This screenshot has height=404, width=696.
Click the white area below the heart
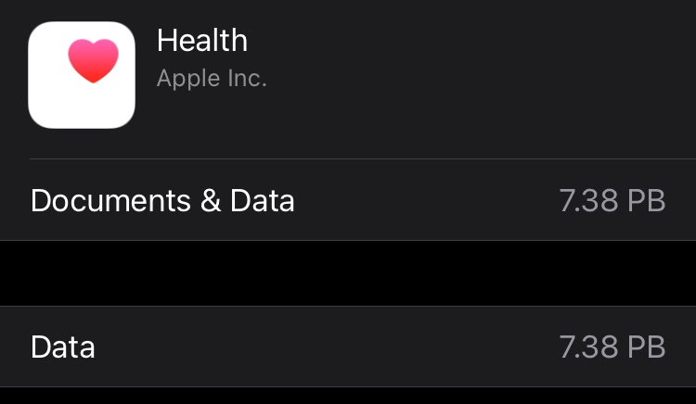click(82, 107)
